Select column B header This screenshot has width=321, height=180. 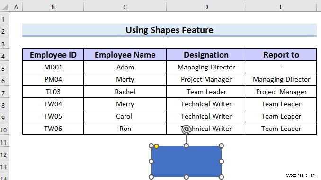pos(53,7)
